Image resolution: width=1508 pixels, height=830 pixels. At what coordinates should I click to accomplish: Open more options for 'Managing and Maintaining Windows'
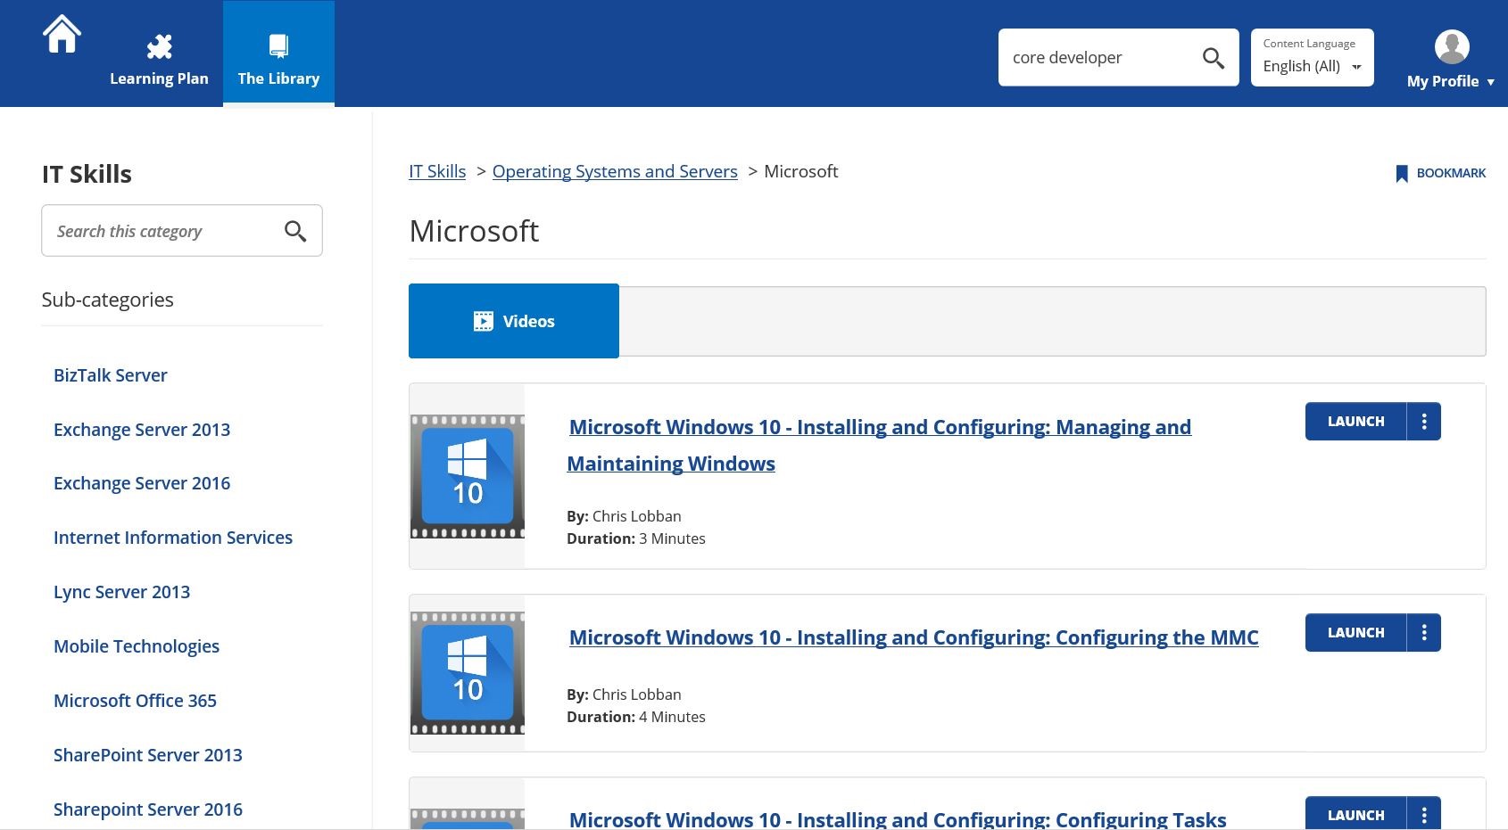pos(1424,422)
